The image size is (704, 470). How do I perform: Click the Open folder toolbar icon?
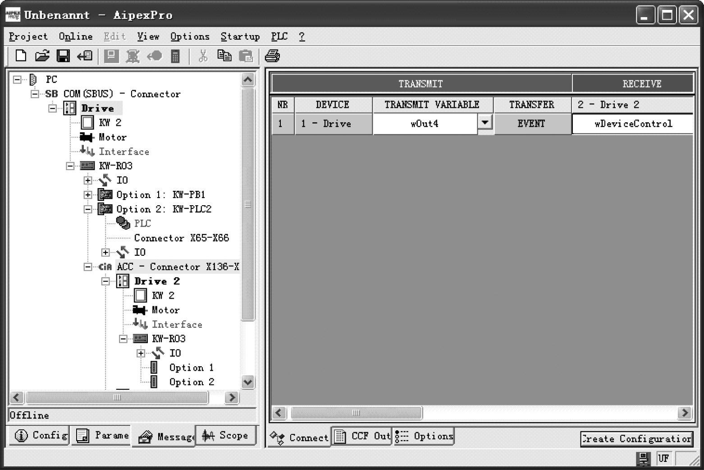click(42, 56)
